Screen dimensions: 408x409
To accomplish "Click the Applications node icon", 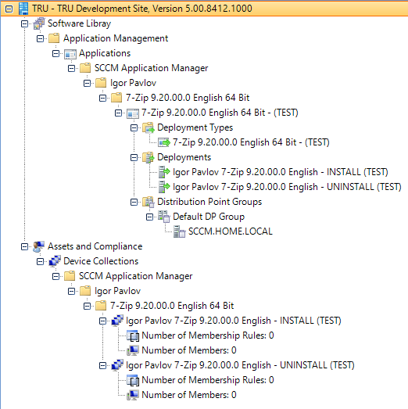I will pyautogui.click(x=70, y=54).
